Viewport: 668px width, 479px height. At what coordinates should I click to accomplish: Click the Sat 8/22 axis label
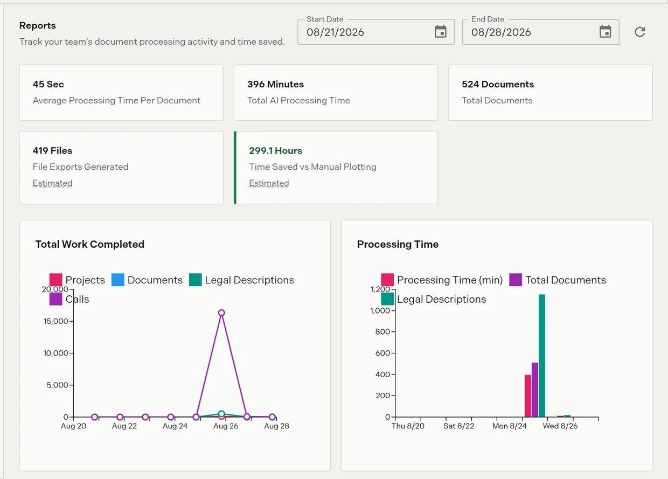click(x=459, y=426)
